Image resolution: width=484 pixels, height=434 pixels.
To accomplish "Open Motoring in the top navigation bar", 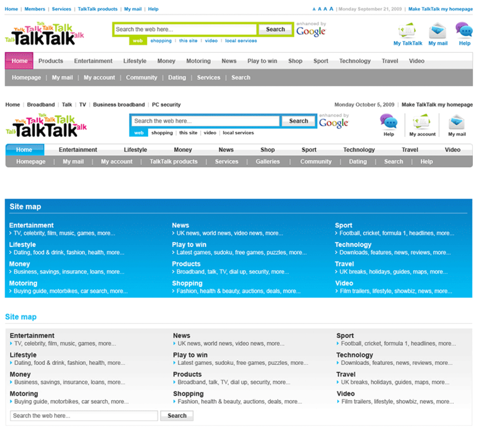I will pos(198,61).
